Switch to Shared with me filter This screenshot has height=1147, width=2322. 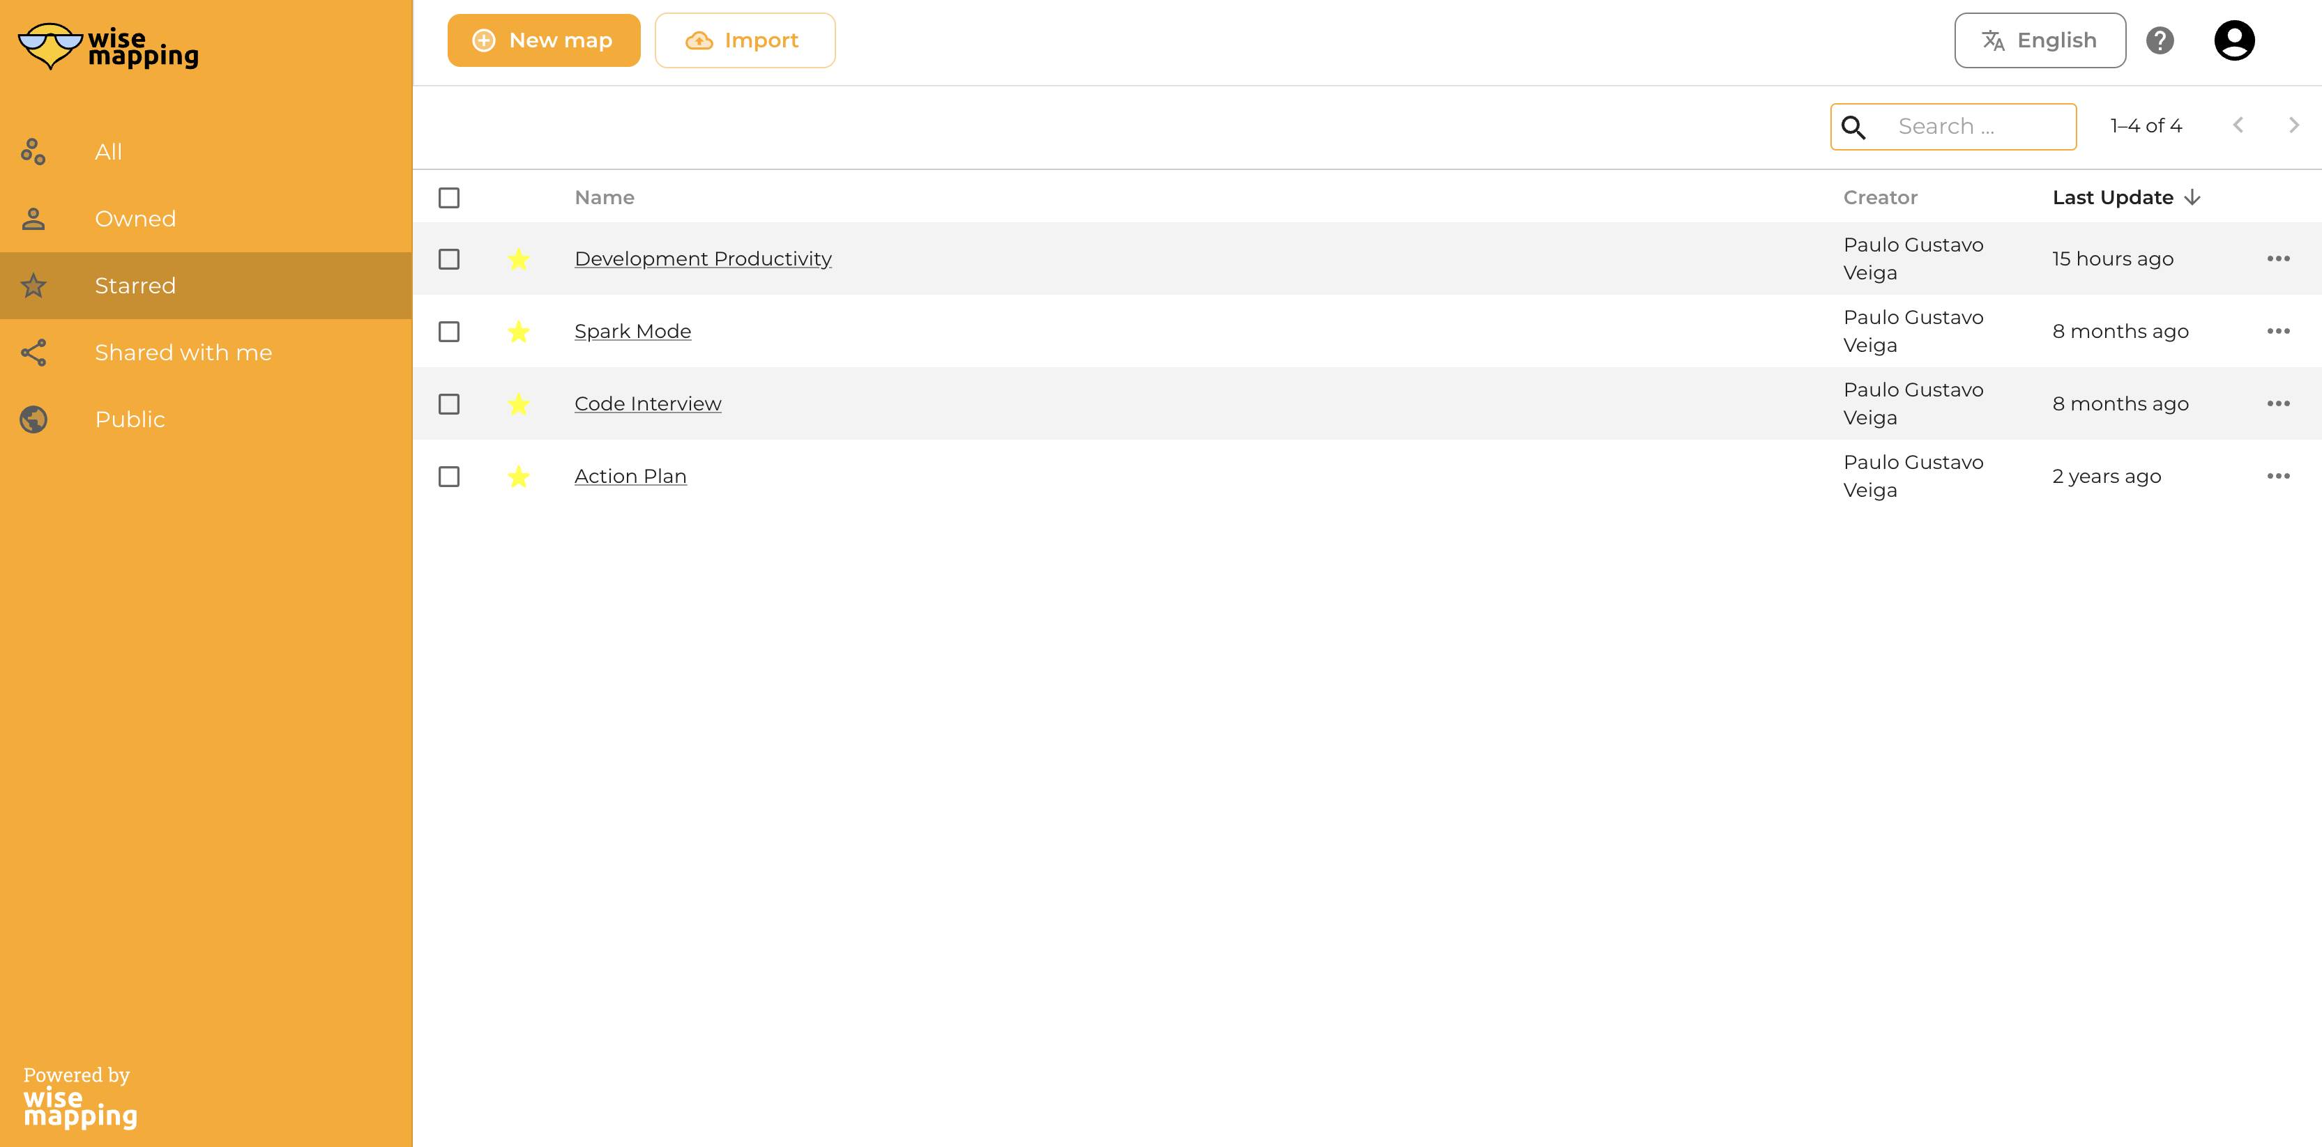(183, 353)
